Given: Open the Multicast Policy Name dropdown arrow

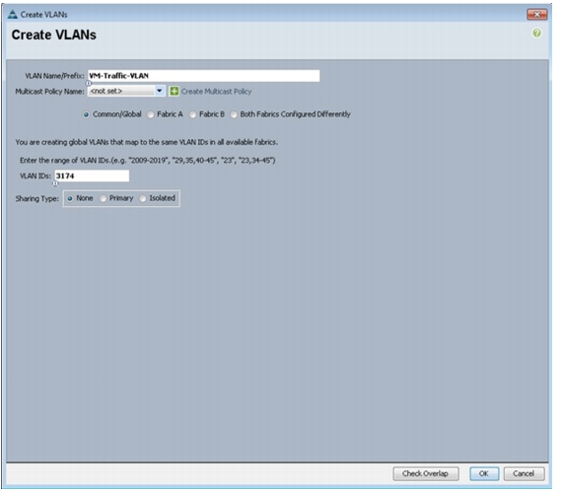Looking at the screenshot, I should tap(160, 91).
